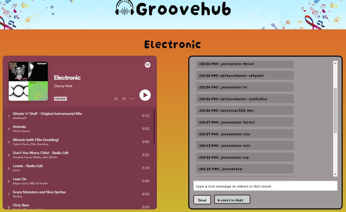Click the 6:10 track duration
This screenshot has height=212, width=346.
(146, 116)
